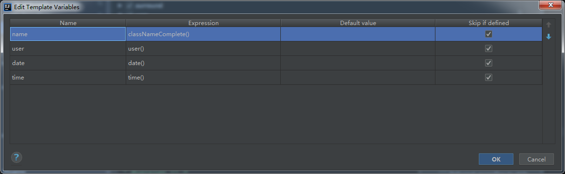Screen dimensions: 565x174
Task: Click the Name column header
Action: pyautogui.click(x=68, y=23)
